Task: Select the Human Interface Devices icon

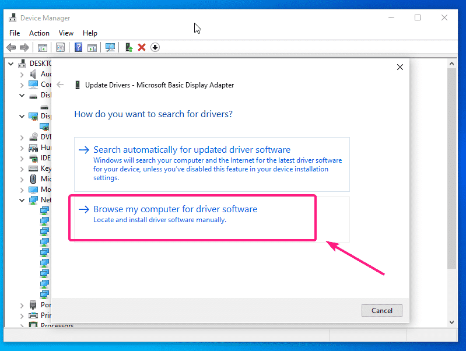Action: point(33,148)
